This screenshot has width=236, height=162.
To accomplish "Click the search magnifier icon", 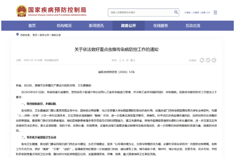I will [176, 12].
